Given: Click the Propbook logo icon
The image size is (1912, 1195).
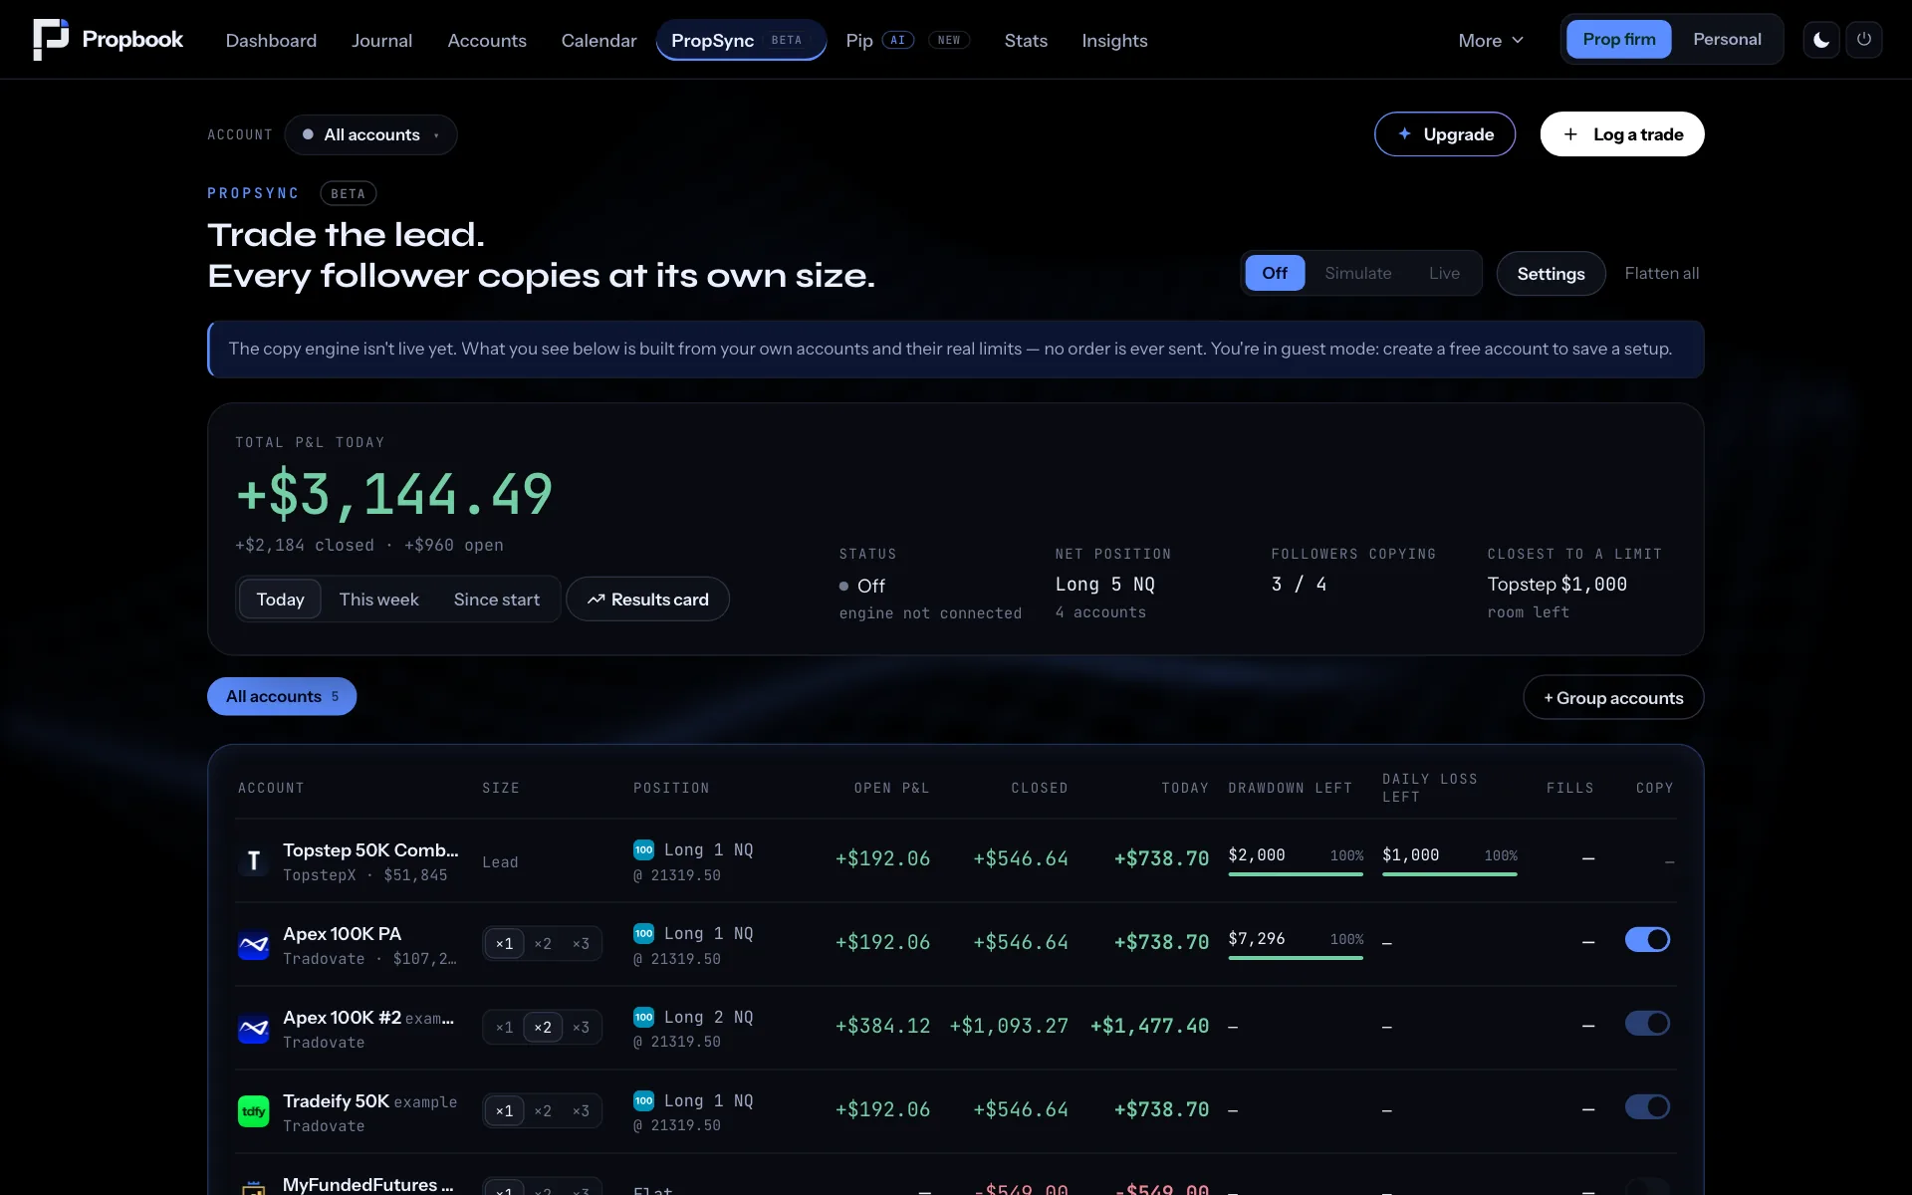Looking at the screenshot, I should click(51, 40).
